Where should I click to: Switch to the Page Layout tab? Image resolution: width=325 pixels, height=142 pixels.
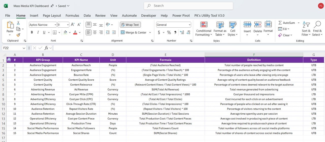click(x=52, y=15)
